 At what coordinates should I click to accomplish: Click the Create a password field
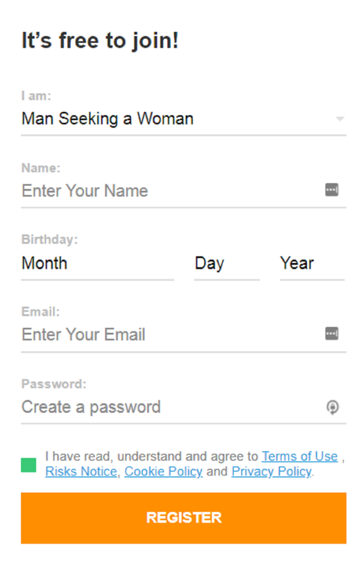[142, 406]
